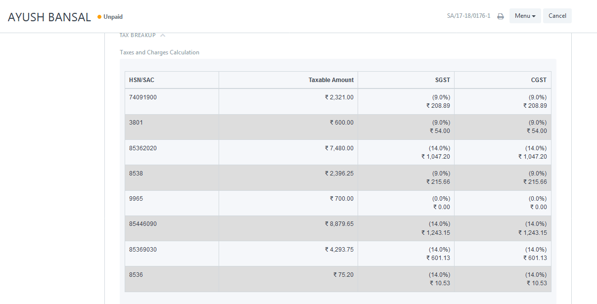Select the HSN 85369030 cell
The width and height of the screenshot is (597, 304).
click(x=172, y=254)
